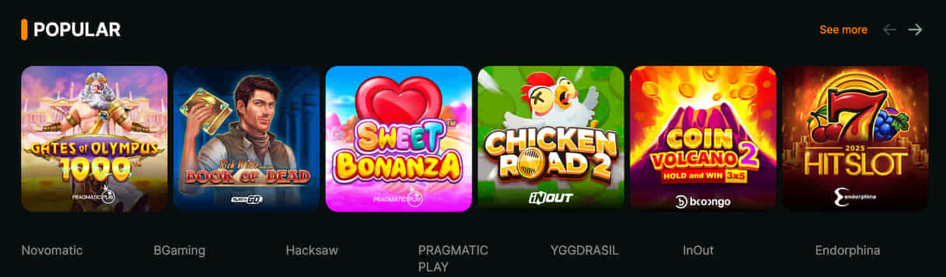This screenshot has width=946, height=277.
Task: Filter by Hacksaw provider
Action: pos(312,250)
